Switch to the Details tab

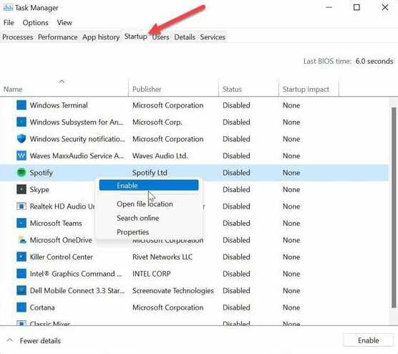coord(185,37)
